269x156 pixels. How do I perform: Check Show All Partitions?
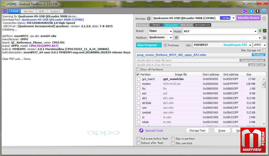click(138, 69)
